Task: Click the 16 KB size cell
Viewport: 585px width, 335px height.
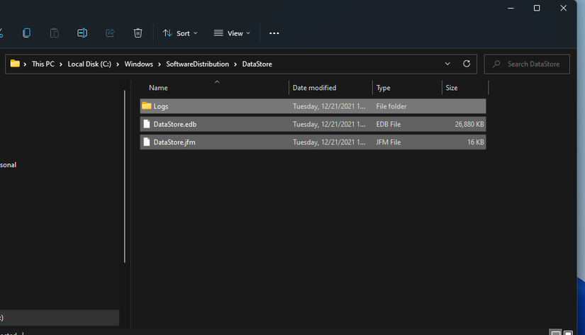Action: [475, 142]
